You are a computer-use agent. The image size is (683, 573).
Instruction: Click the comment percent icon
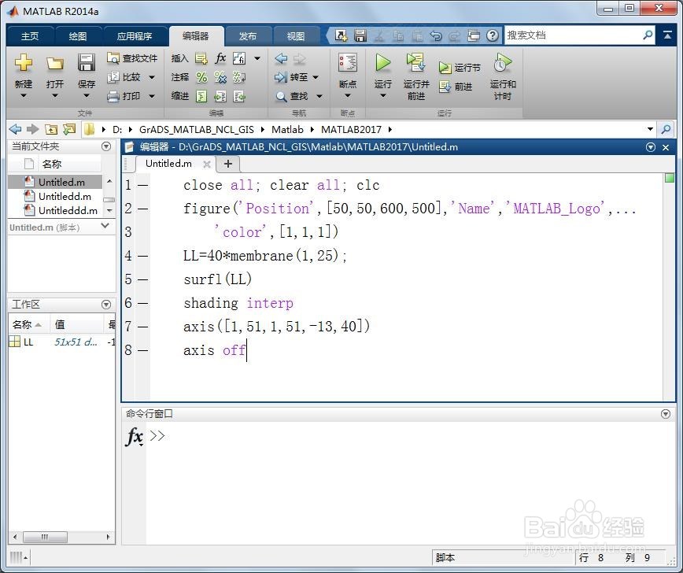point(201,77)
